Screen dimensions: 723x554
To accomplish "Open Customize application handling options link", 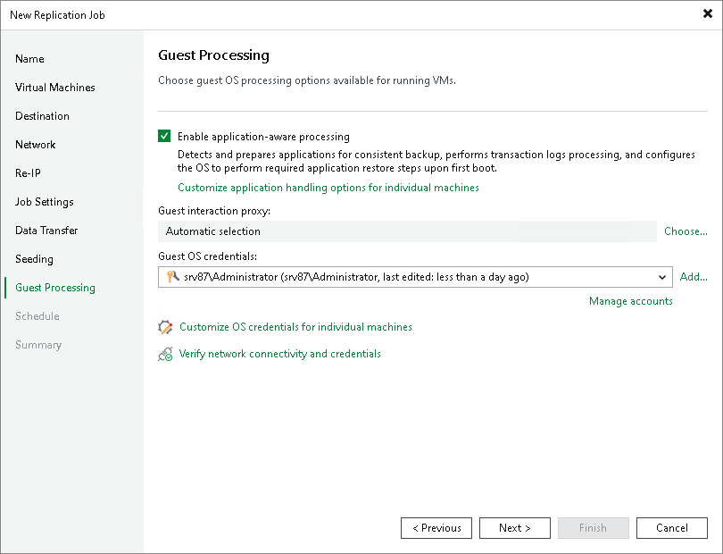I will tap(328, 188).
